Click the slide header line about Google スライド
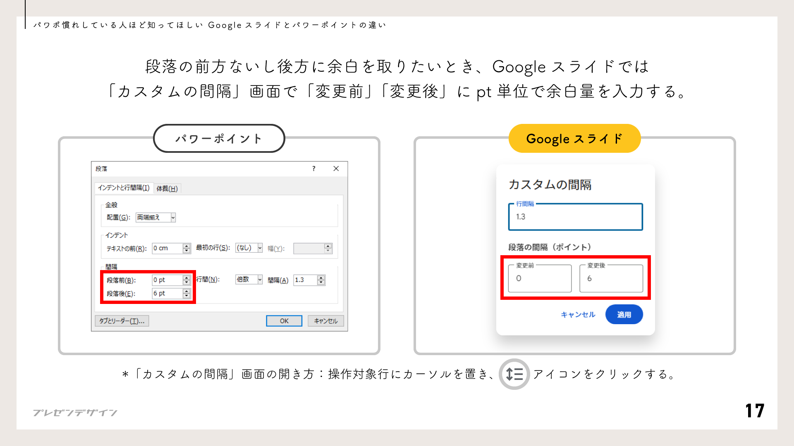The height and width of the screenshot is (446, 794). (x=210, y=25)
